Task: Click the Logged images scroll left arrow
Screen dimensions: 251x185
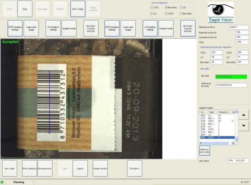Action: coord(201,143)
